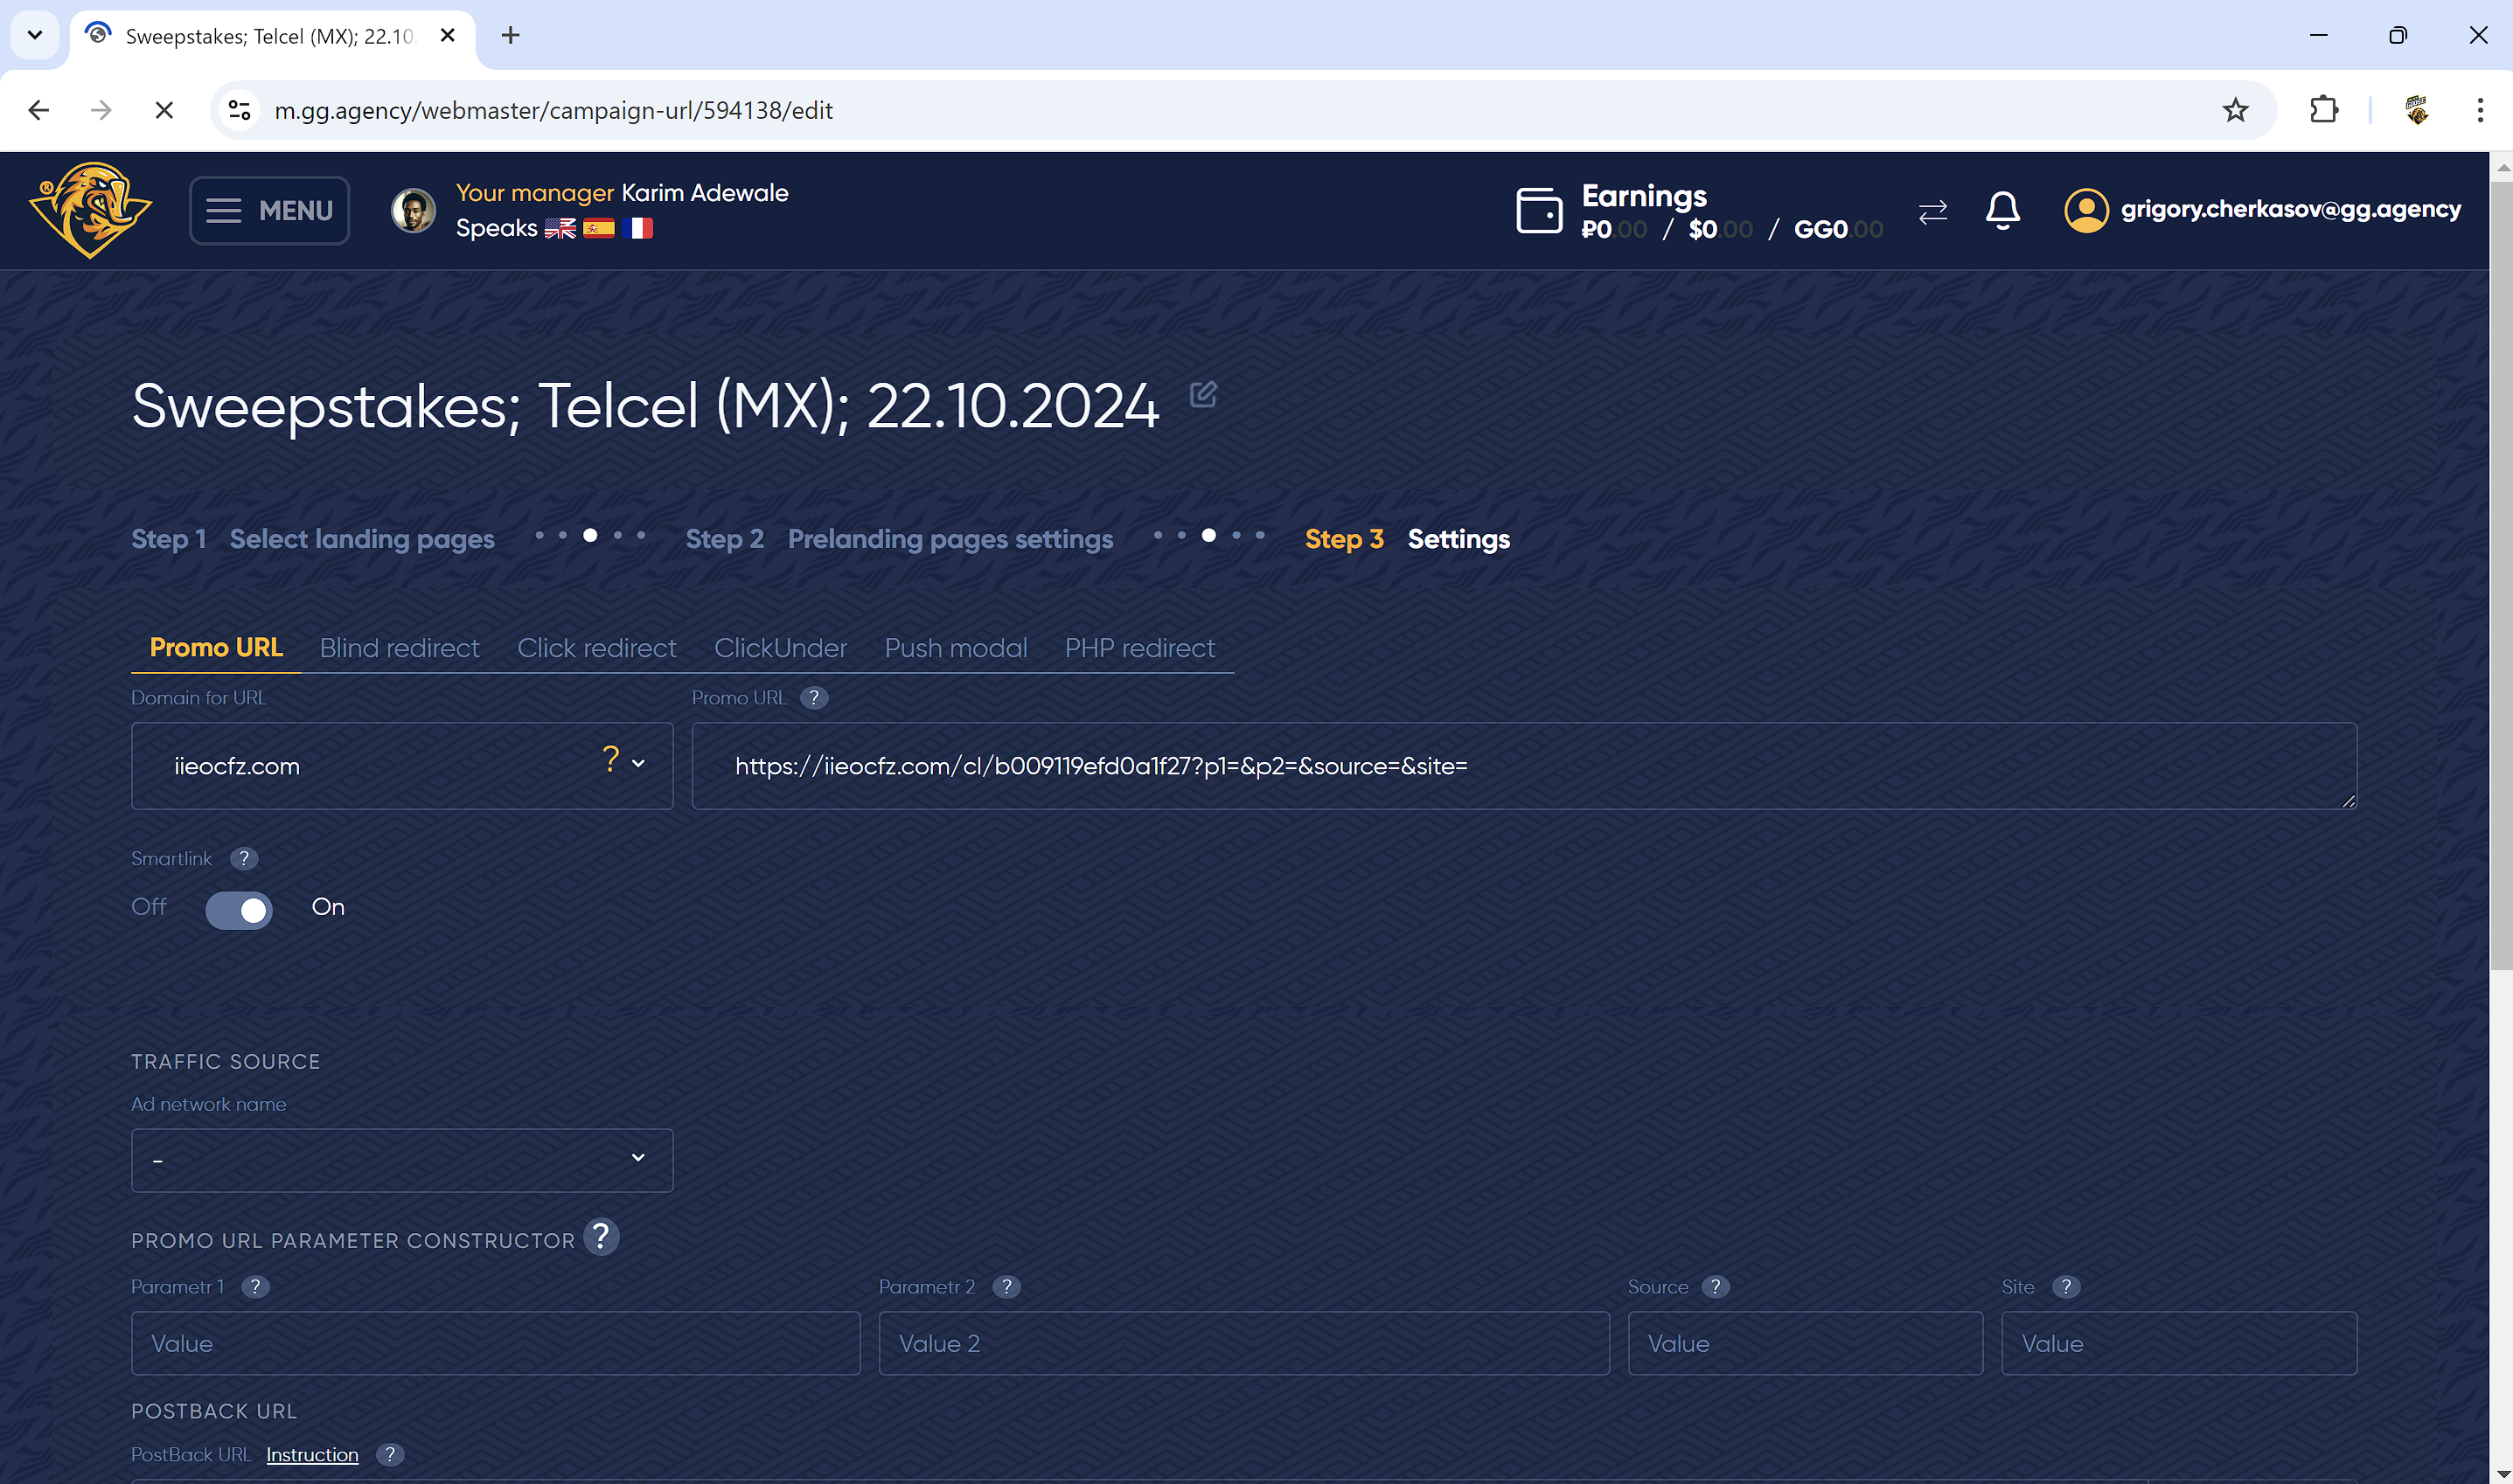This screenshot has height=1484, width=2513.
Task: Click the Source help icon
Action: tap(1716, 1287)
